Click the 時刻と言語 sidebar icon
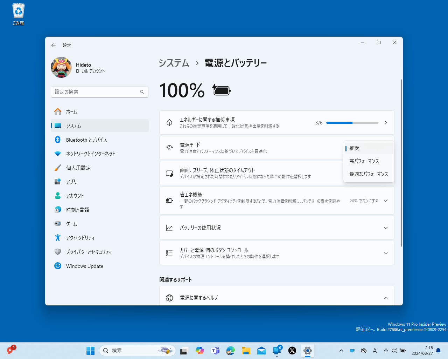The width and height of the screenshot is (448, 359). (58, 210)
